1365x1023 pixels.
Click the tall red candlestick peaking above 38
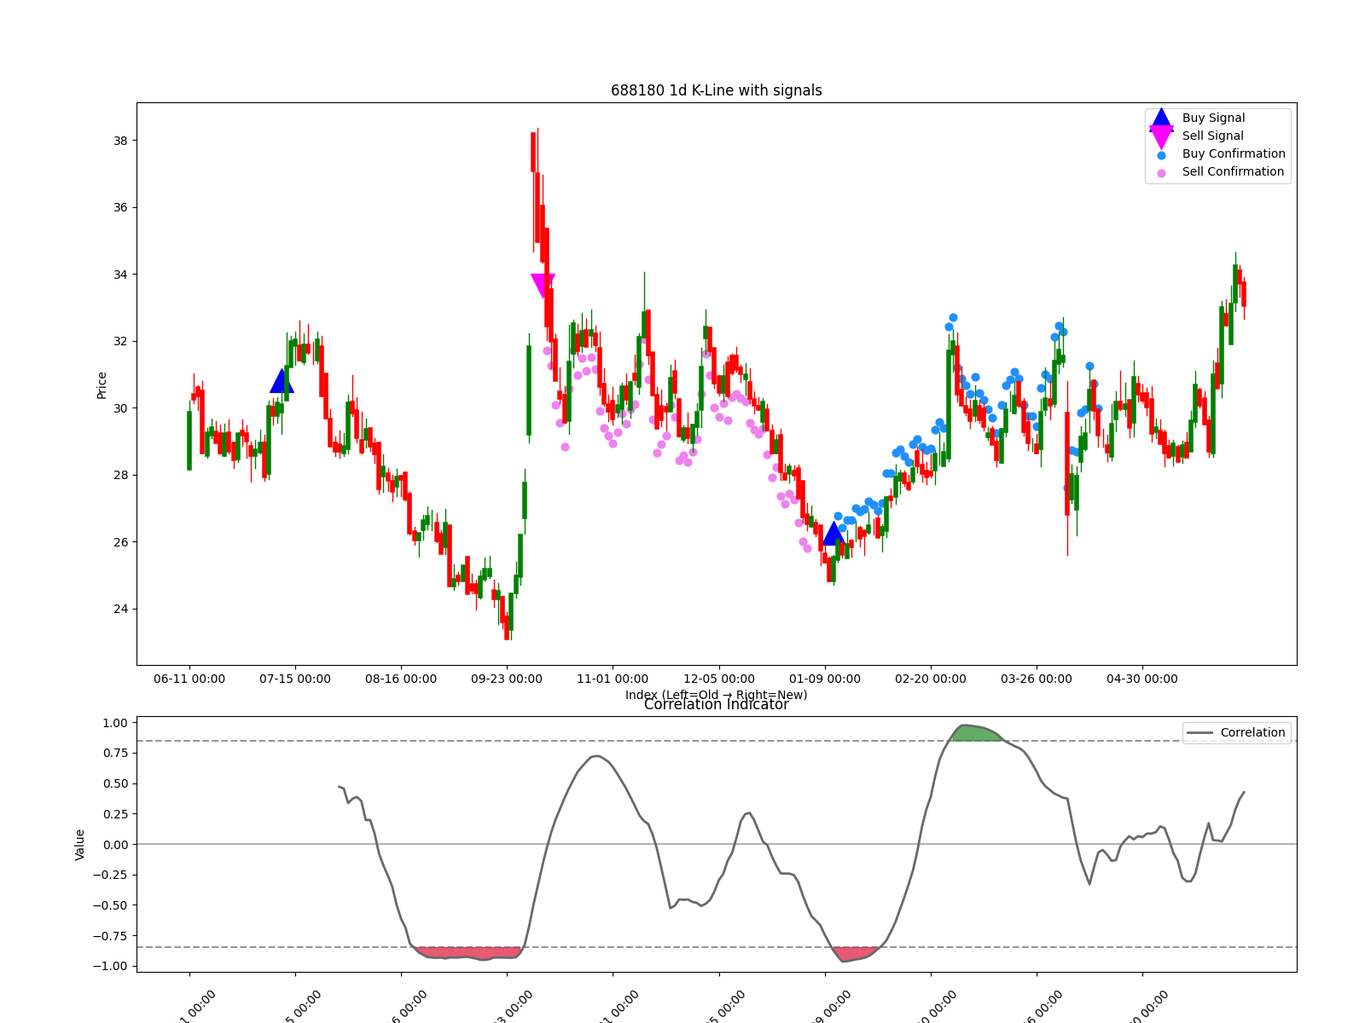click(x=533, y=152)
